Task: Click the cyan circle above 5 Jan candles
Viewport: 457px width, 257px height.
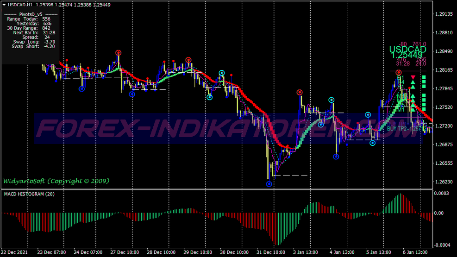Action: tap(368, 115)
